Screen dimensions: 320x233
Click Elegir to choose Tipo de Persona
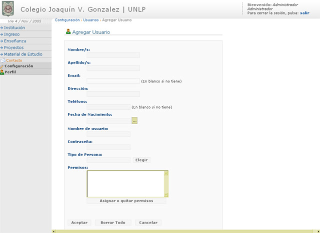pyautogui.click(x=141, y=160)
